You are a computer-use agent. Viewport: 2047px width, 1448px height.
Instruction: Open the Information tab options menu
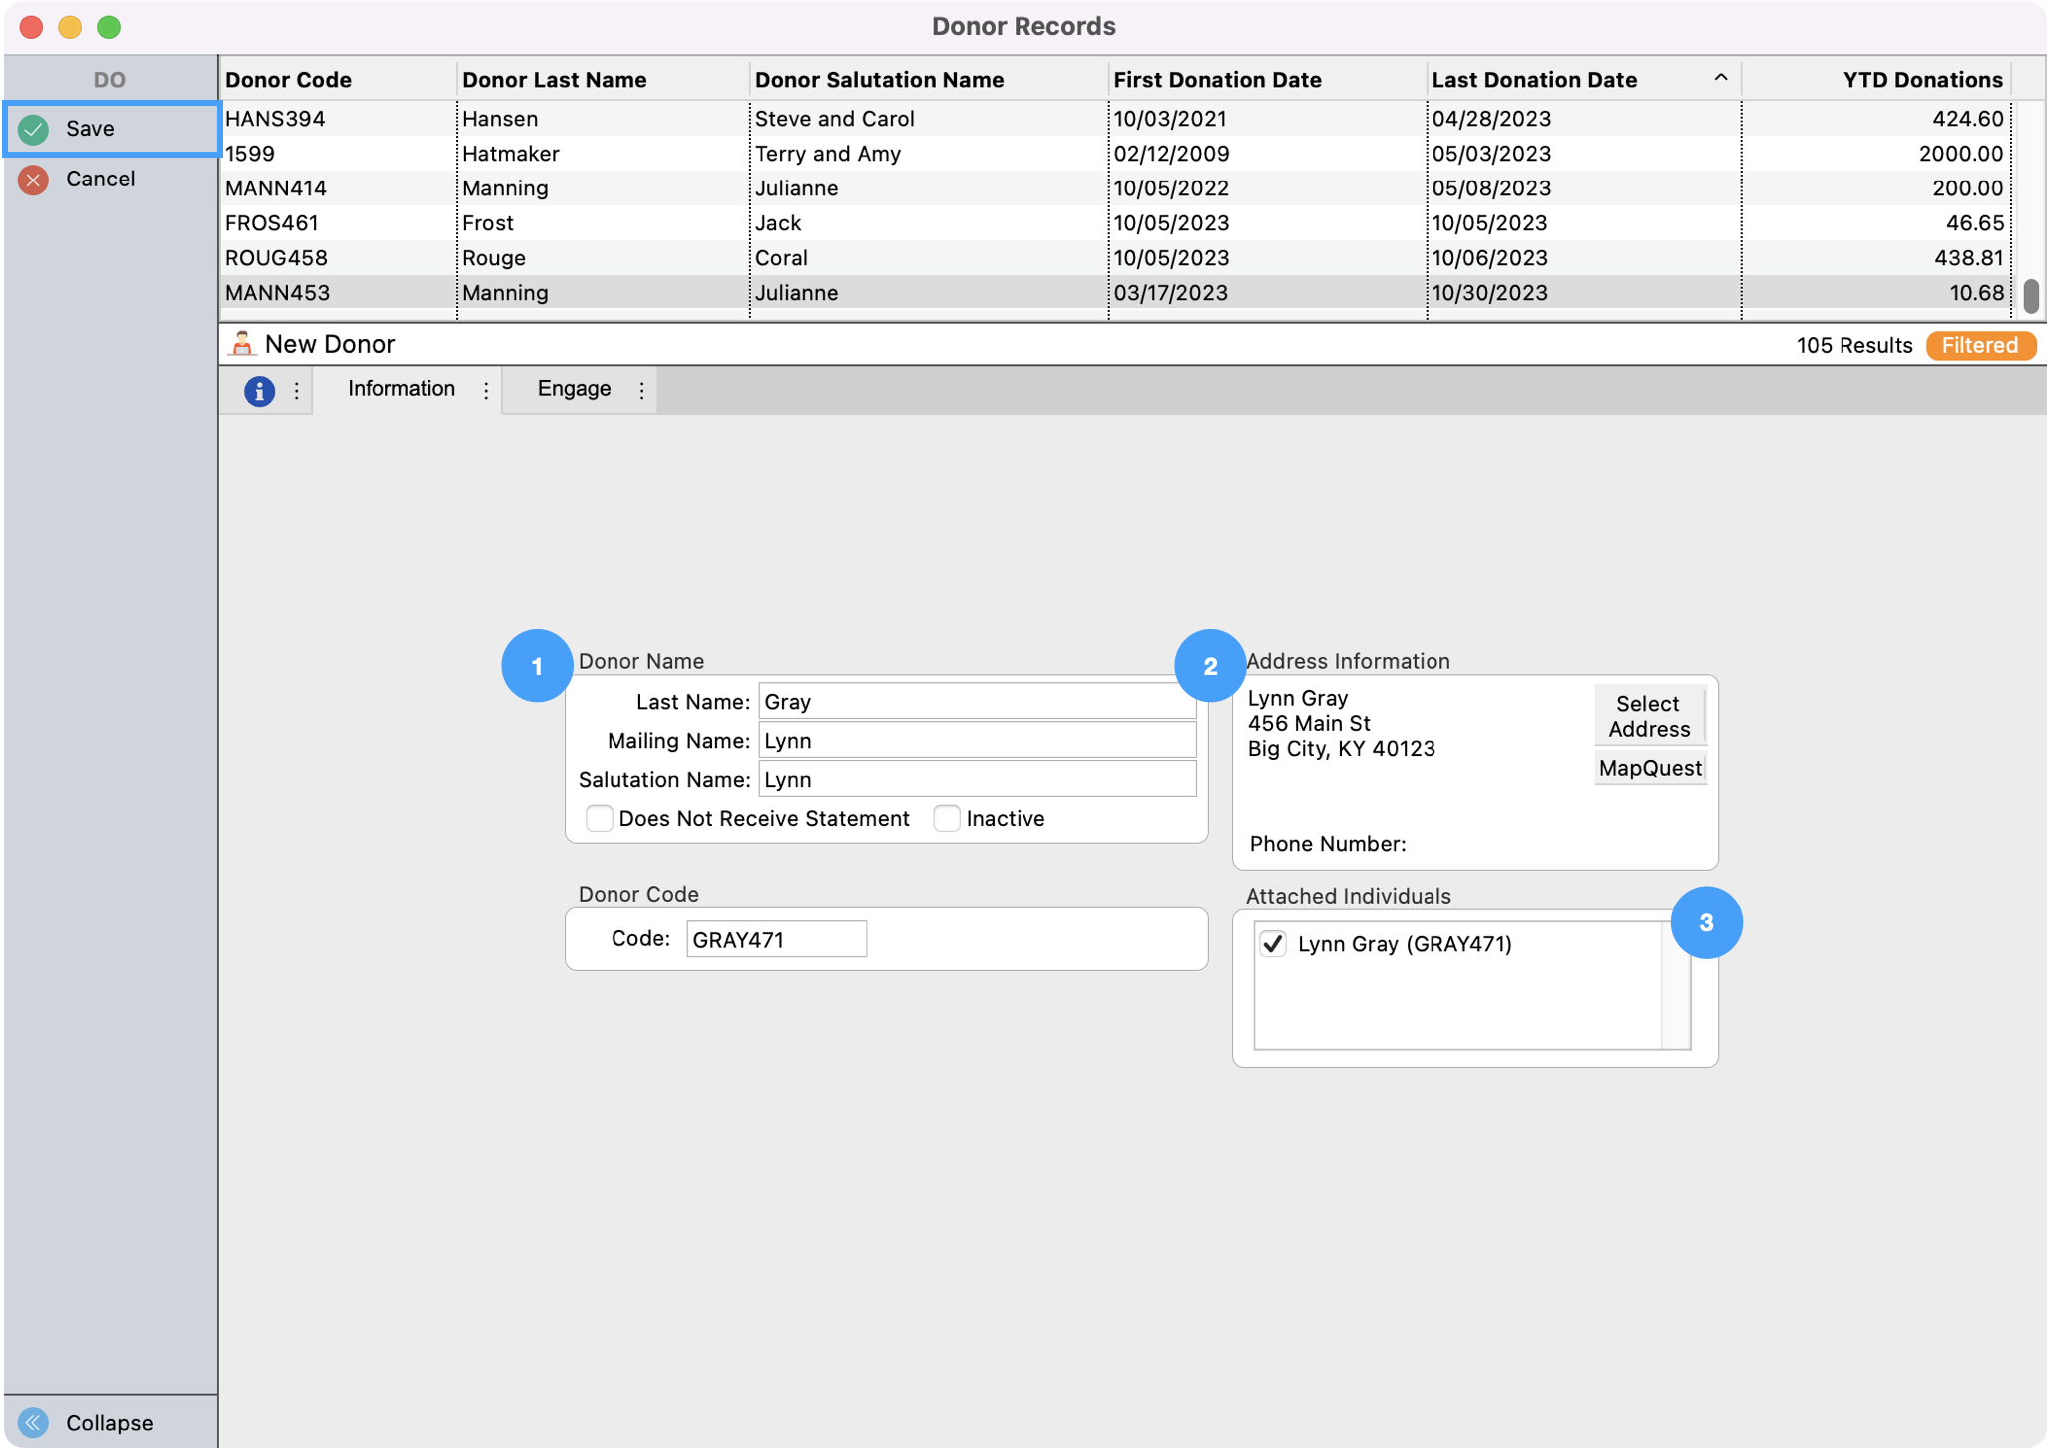tap(486, 391)
